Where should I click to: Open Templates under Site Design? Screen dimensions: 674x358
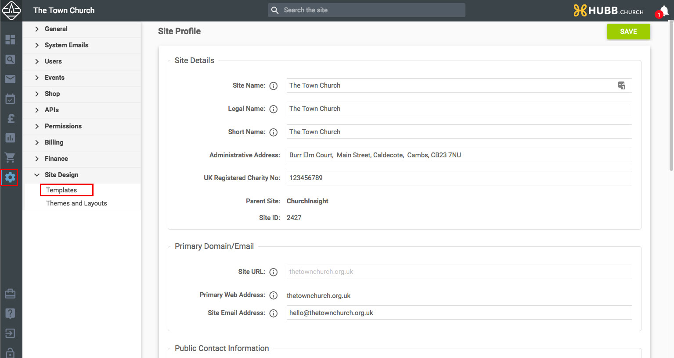tap(61, 190)
